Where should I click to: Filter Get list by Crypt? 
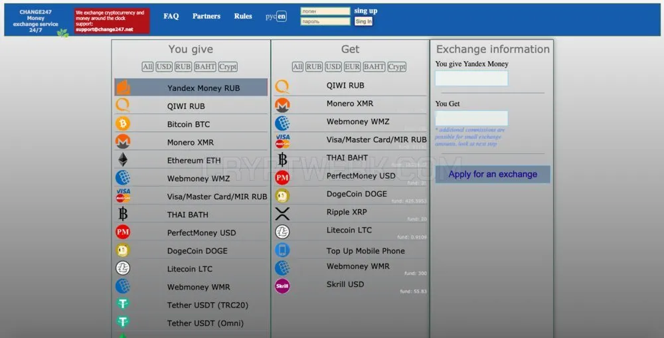click(397, 66)
